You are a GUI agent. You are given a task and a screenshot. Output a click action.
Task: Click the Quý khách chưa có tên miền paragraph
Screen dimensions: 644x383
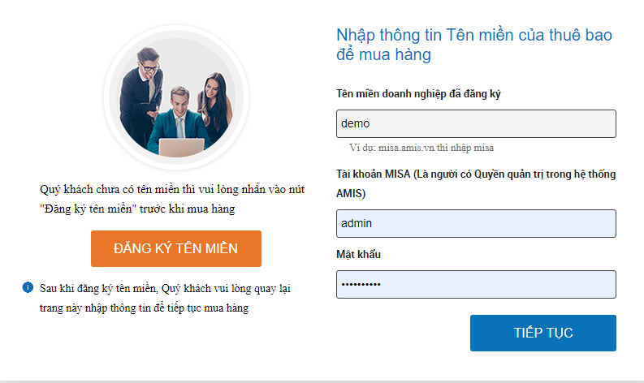[172, 199]
